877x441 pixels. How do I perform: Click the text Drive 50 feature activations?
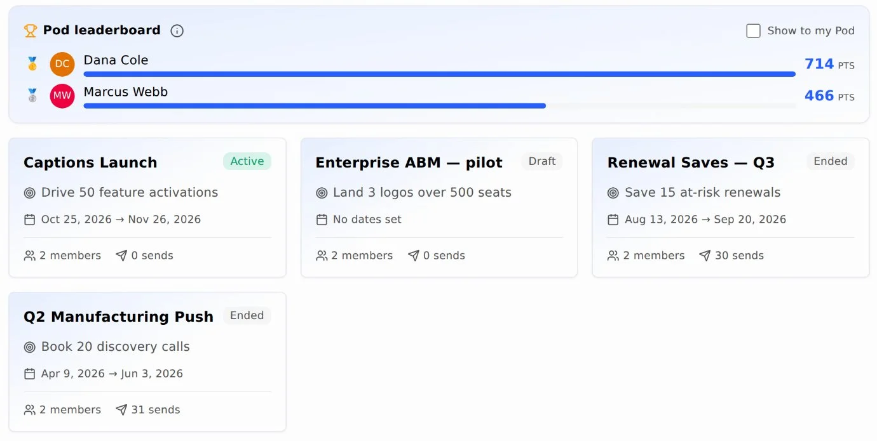coord(130,192)
